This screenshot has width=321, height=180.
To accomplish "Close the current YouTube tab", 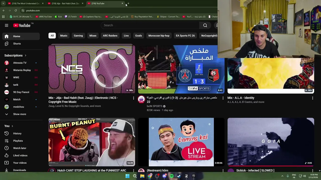I will (122, 3).
